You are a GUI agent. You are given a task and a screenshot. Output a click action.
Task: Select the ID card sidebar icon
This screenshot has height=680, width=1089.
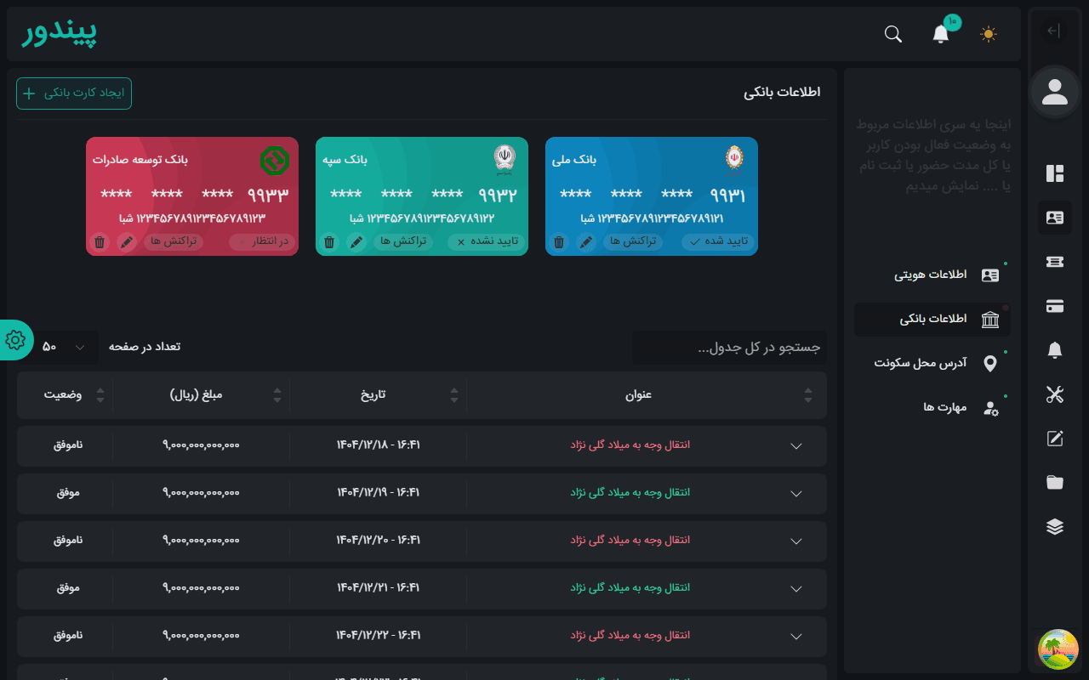pos(1055,218)
